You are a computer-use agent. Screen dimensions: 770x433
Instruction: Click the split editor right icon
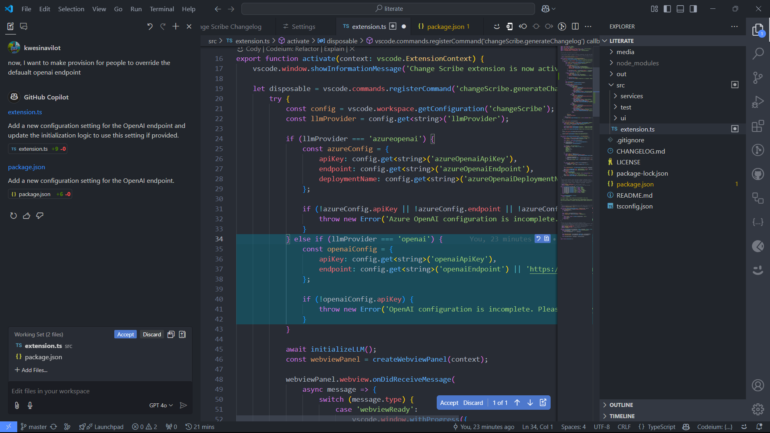[x=575, y=26]
